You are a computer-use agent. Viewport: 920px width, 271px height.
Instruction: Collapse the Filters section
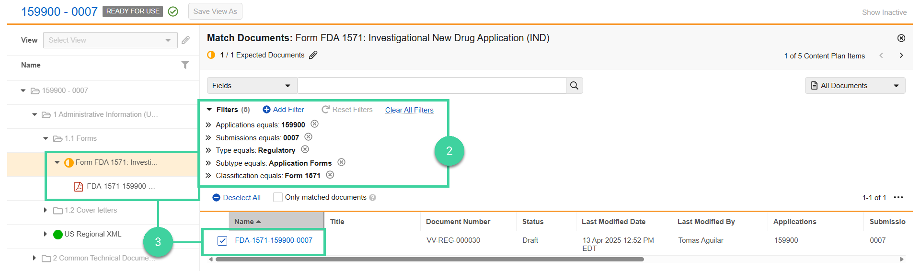(209, 110)
